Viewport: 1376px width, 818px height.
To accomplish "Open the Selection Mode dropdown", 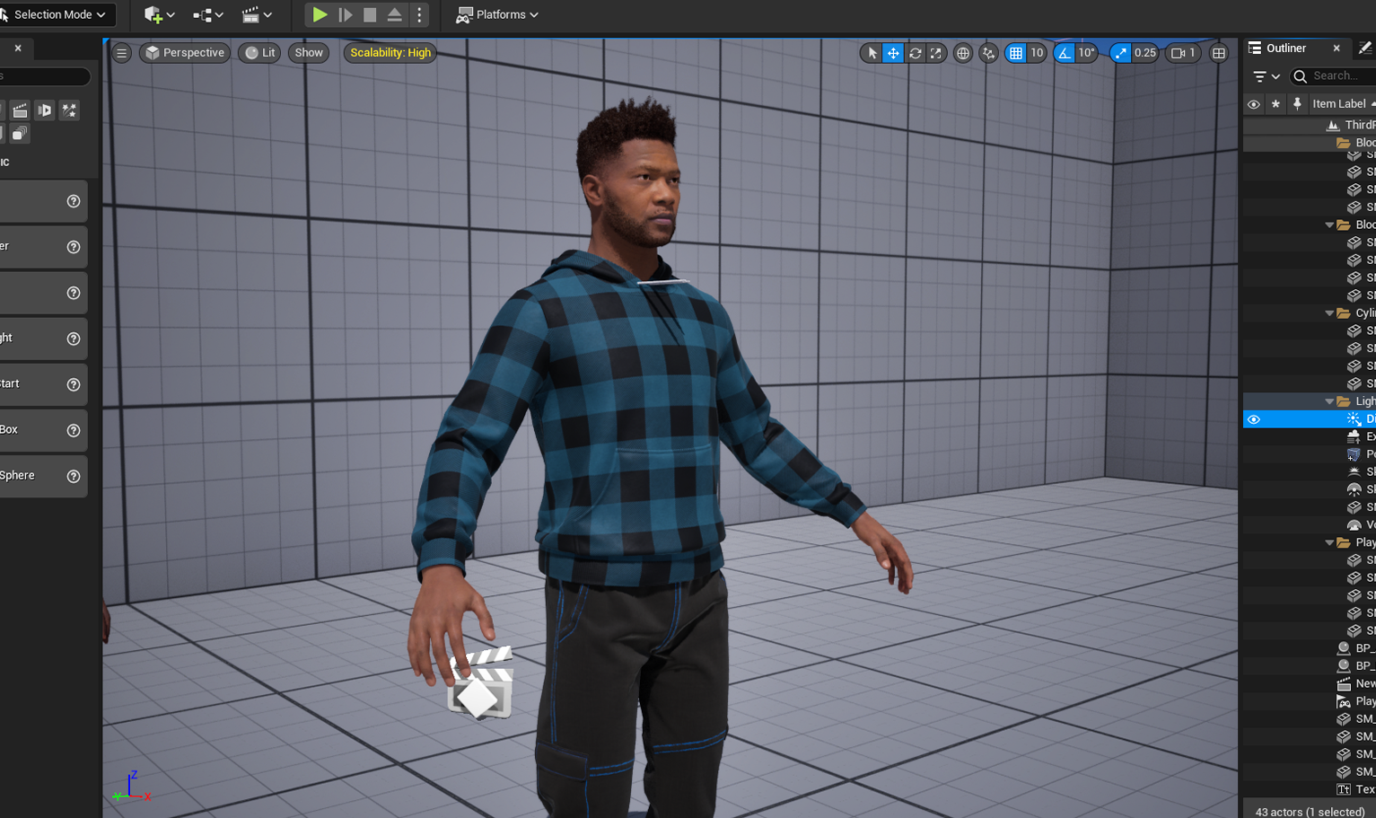I will (54, 13).
